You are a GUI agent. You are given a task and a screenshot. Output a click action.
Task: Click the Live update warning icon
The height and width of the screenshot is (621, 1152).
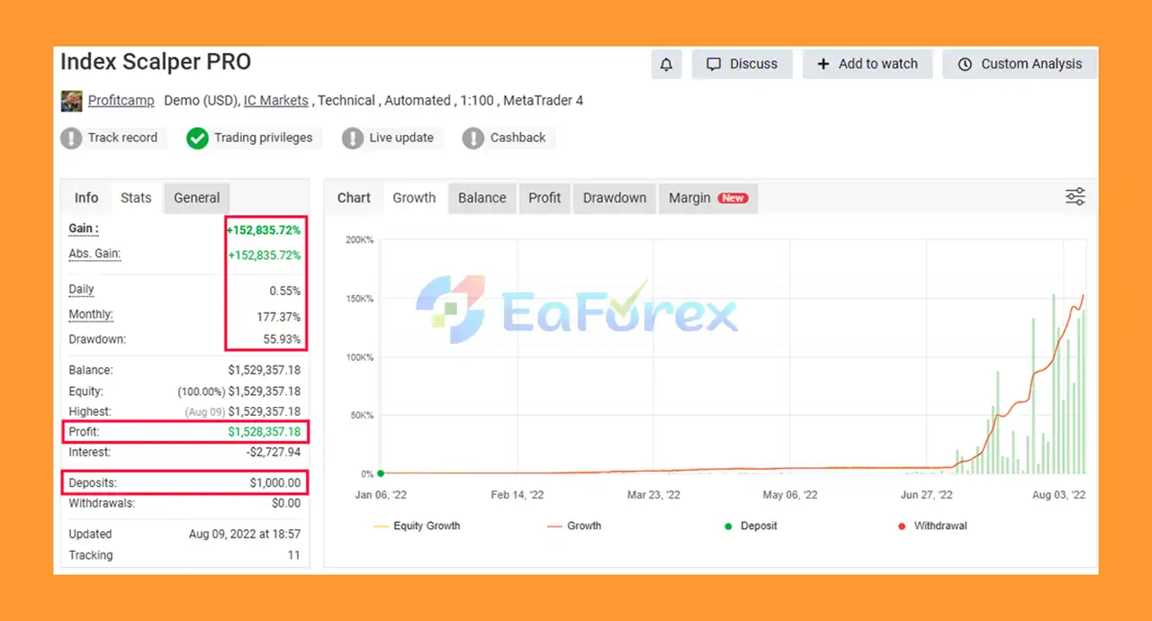(353, 139)
